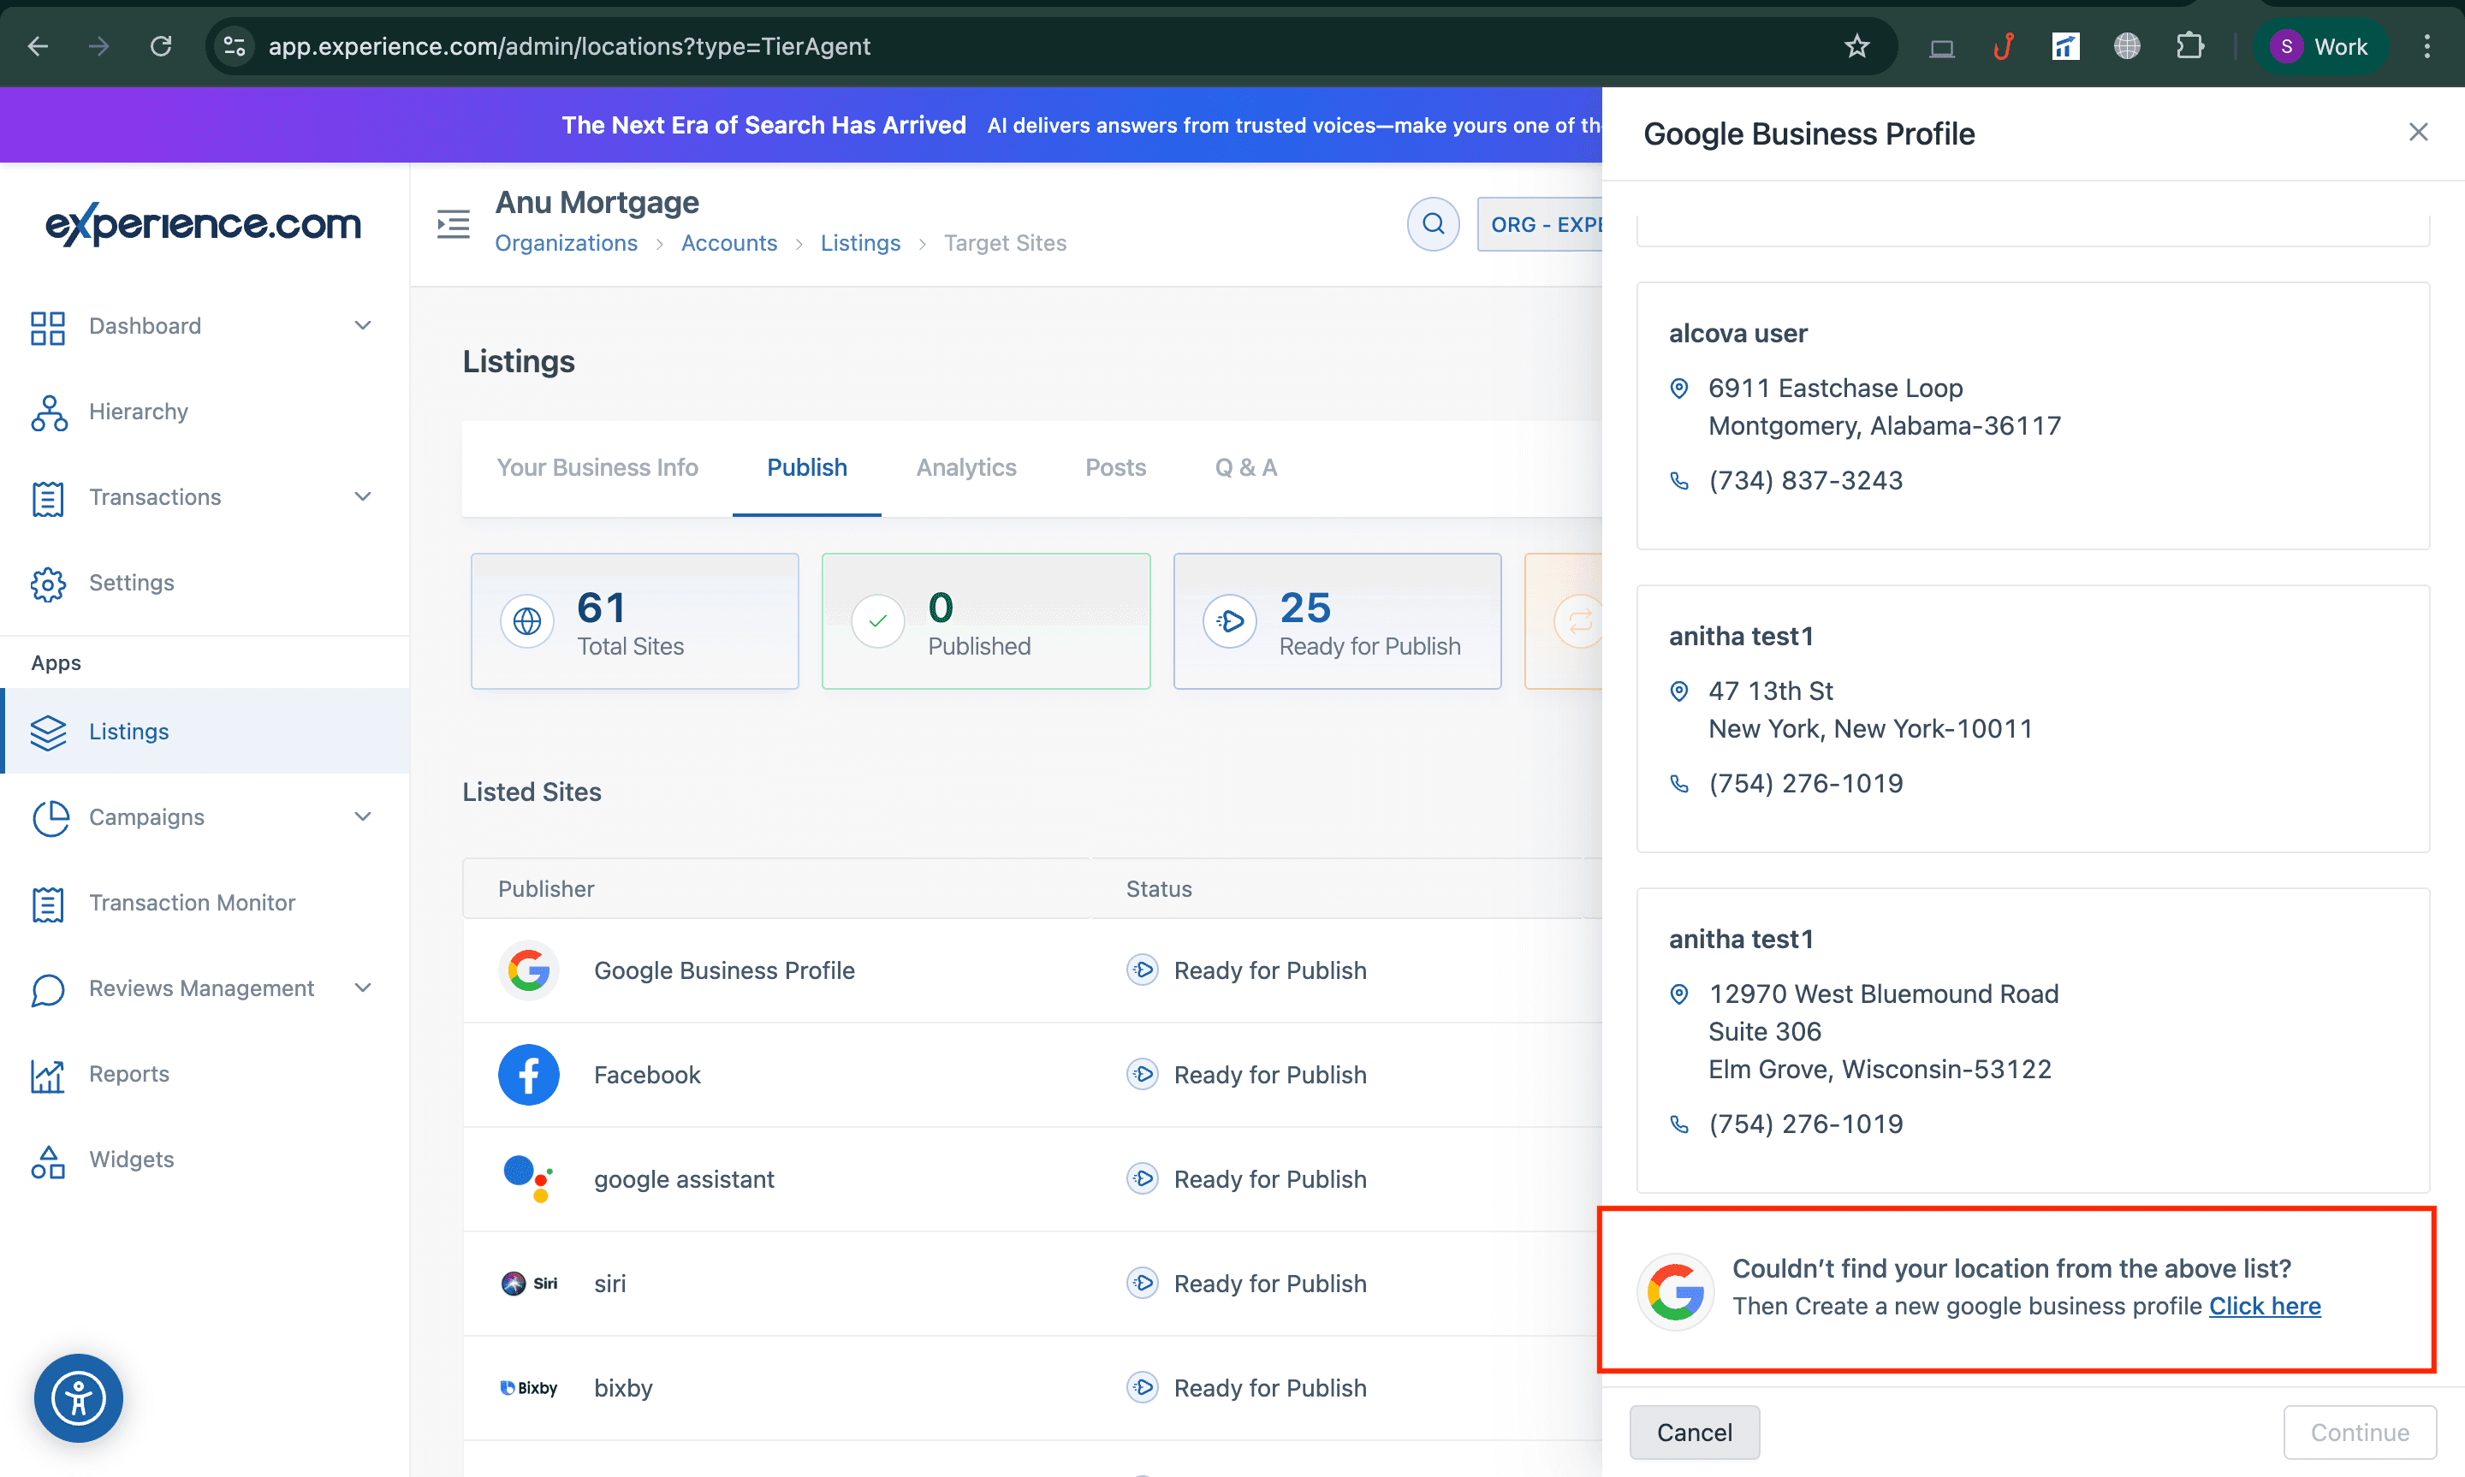
Task: Select the alcova user location card
Action: point(2032,415)
